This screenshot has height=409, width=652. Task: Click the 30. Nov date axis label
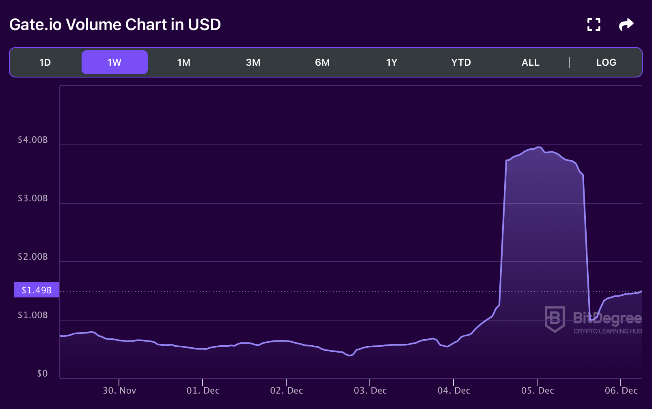pyautogui.click(x=119, y=390)
